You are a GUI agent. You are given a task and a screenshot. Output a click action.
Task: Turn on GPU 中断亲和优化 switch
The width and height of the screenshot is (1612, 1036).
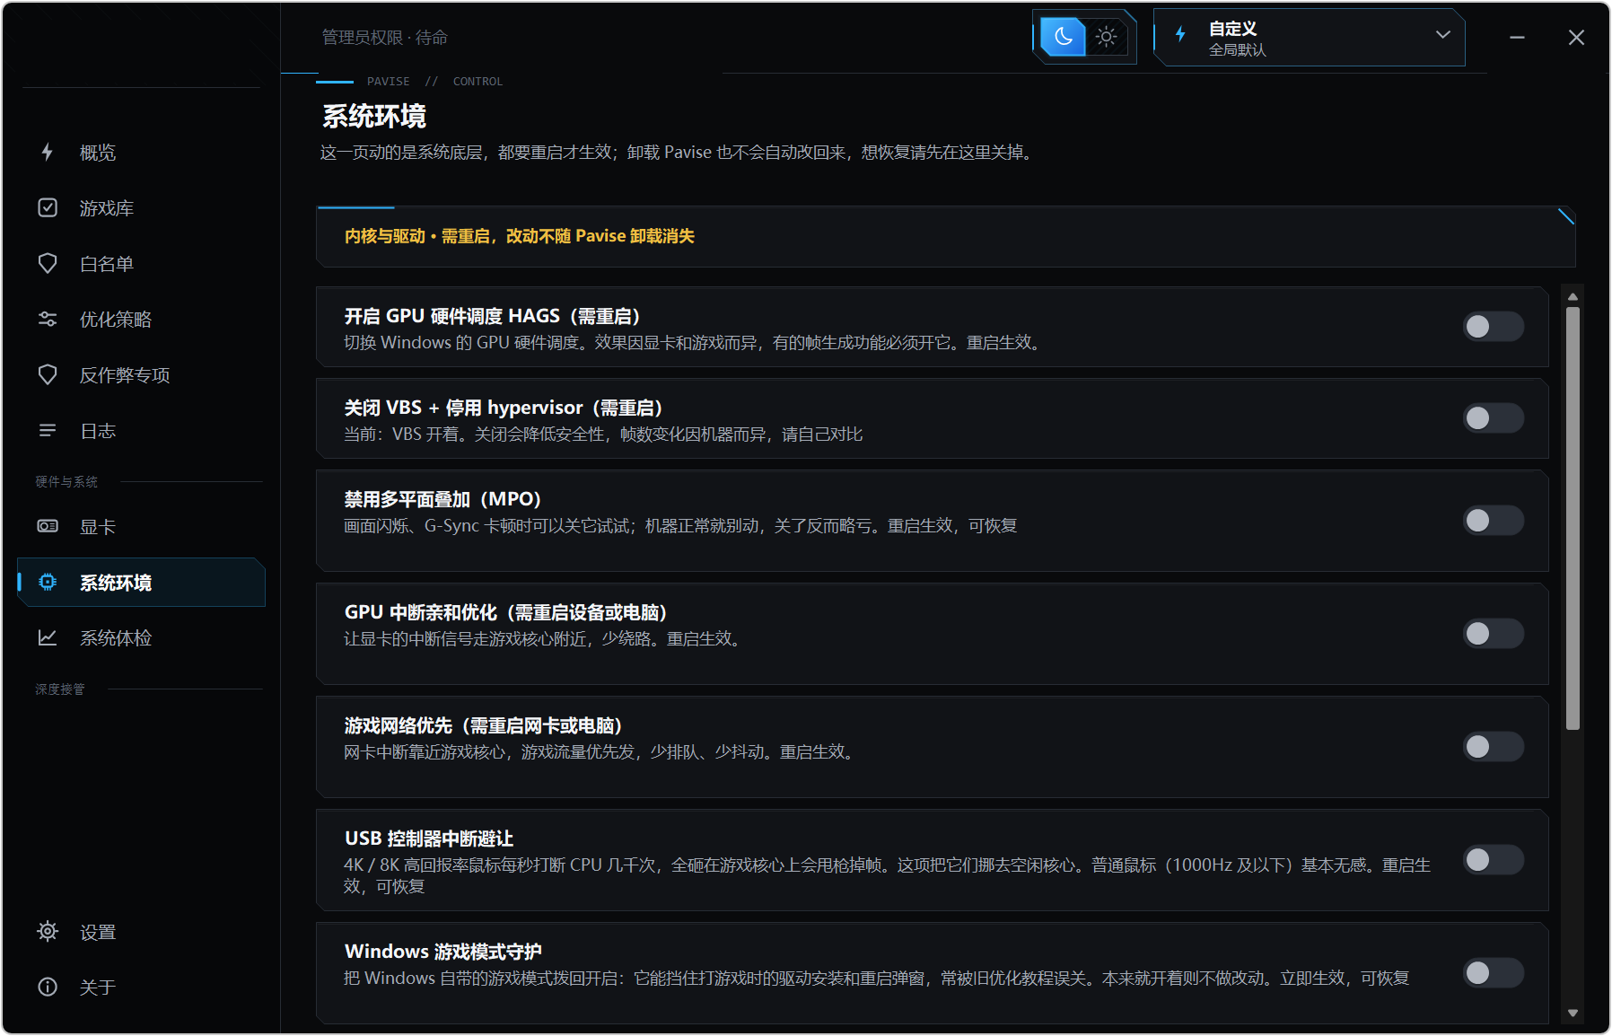pyautogui.click(x=1494, y=634)
